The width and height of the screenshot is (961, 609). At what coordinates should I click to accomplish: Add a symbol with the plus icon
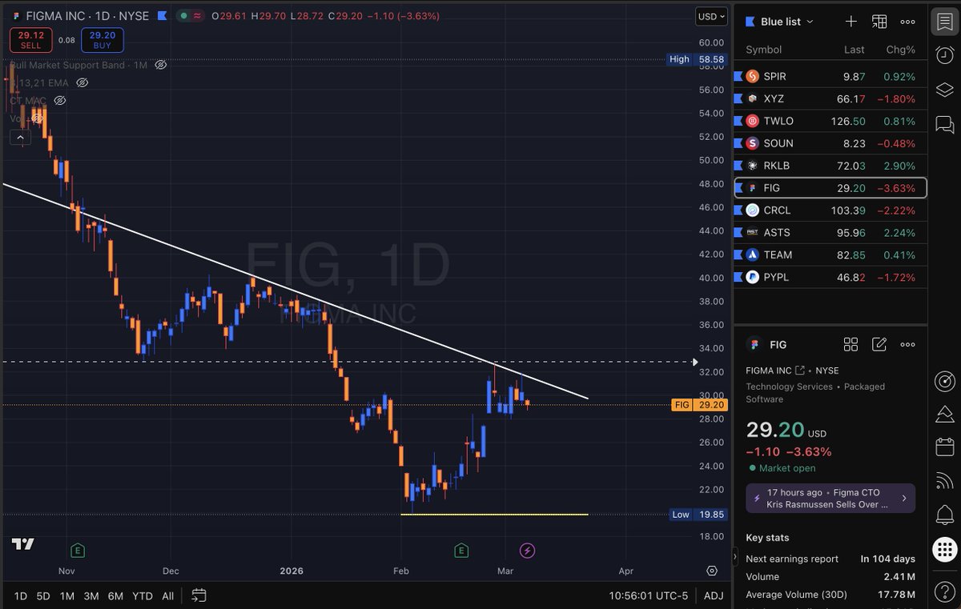coord(851,22)
